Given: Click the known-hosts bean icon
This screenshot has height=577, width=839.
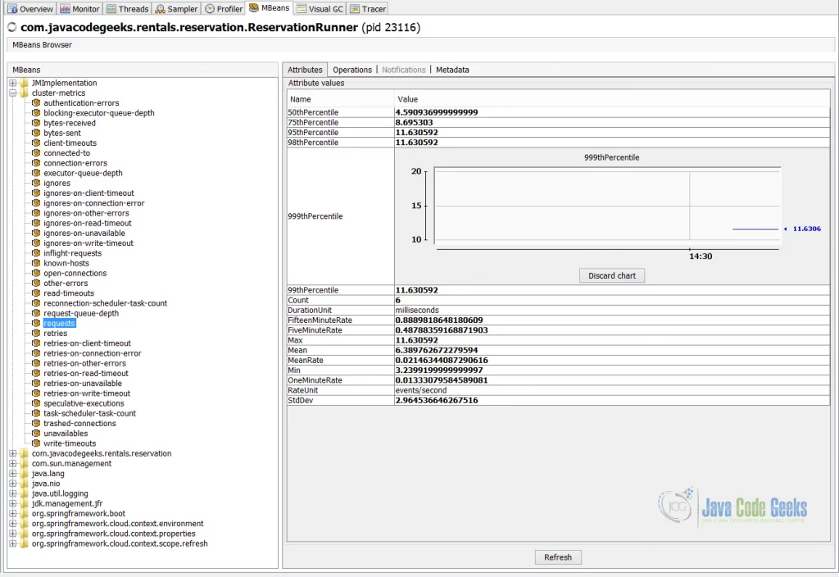Looking at the screenshot, I should [x=36, y=263].
